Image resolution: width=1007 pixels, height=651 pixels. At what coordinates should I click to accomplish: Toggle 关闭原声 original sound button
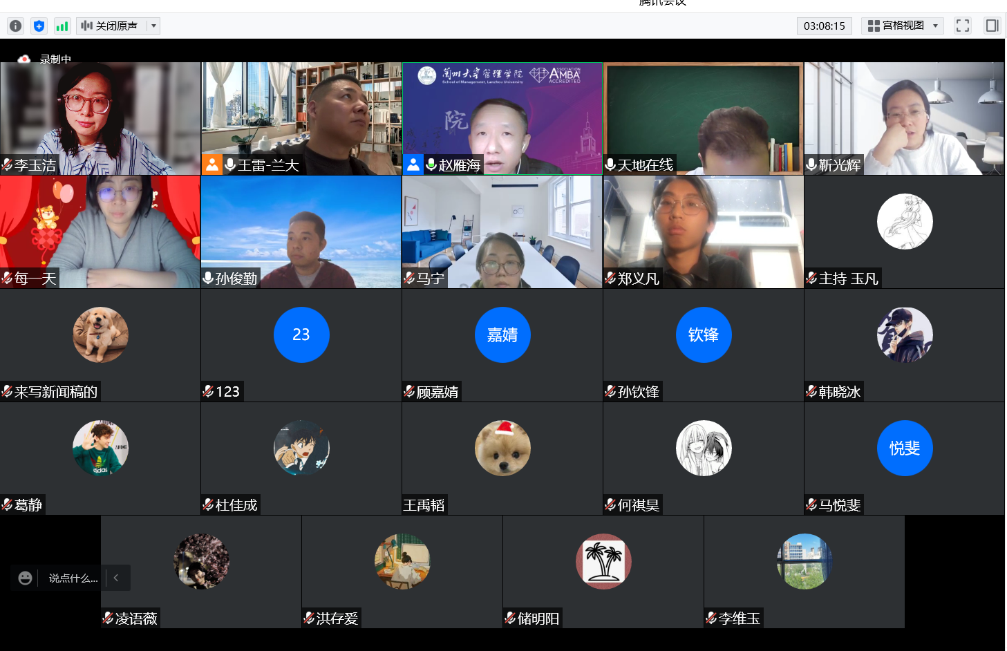(x=111, y=26)
